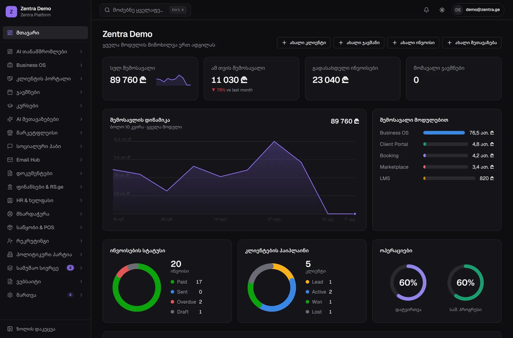Expand the AI თანამშრომლები chevron

point(81,52)
